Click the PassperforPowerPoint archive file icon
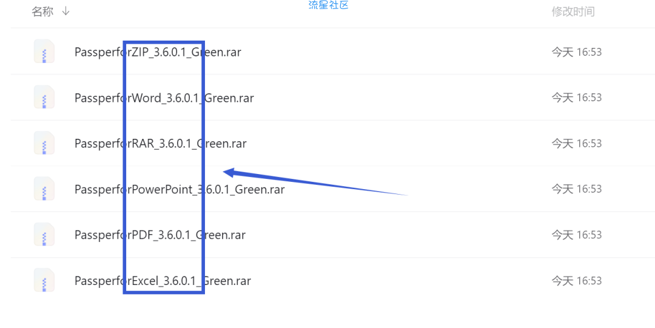Viewport: 655px width, 328px height. click(x=44, y=189)
